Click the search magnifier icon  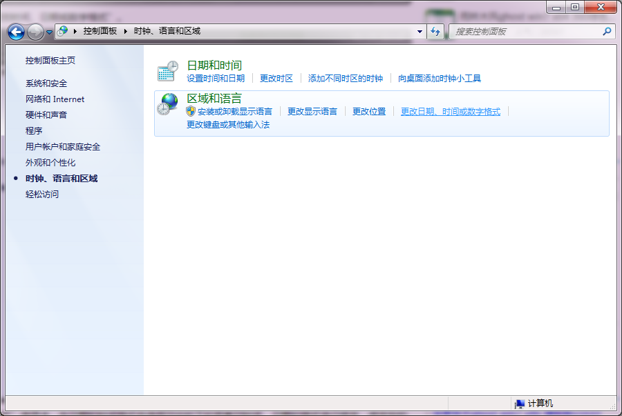pos(606,31)
